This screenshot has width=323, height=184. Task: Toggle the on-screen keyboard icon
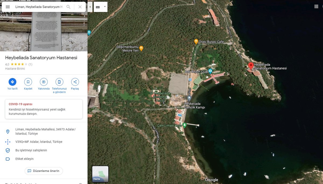[x=98, y=7]
